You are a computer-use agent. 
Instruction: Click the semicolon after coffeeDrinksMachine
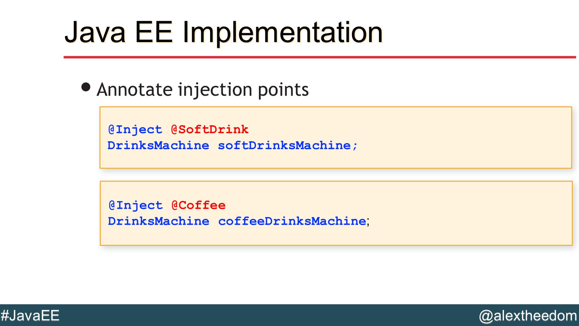368,222
